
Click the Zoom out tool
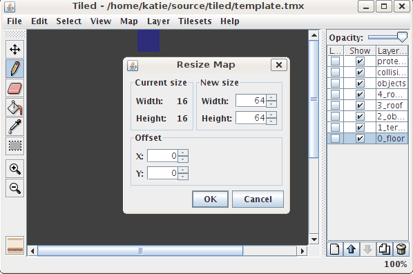click(x=15, y=188)
